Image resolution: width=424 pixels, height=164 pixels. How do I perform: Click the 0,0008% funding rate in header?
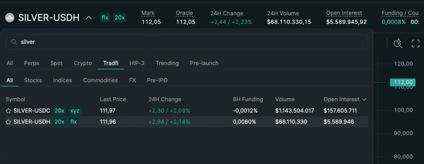pos(394,22)
